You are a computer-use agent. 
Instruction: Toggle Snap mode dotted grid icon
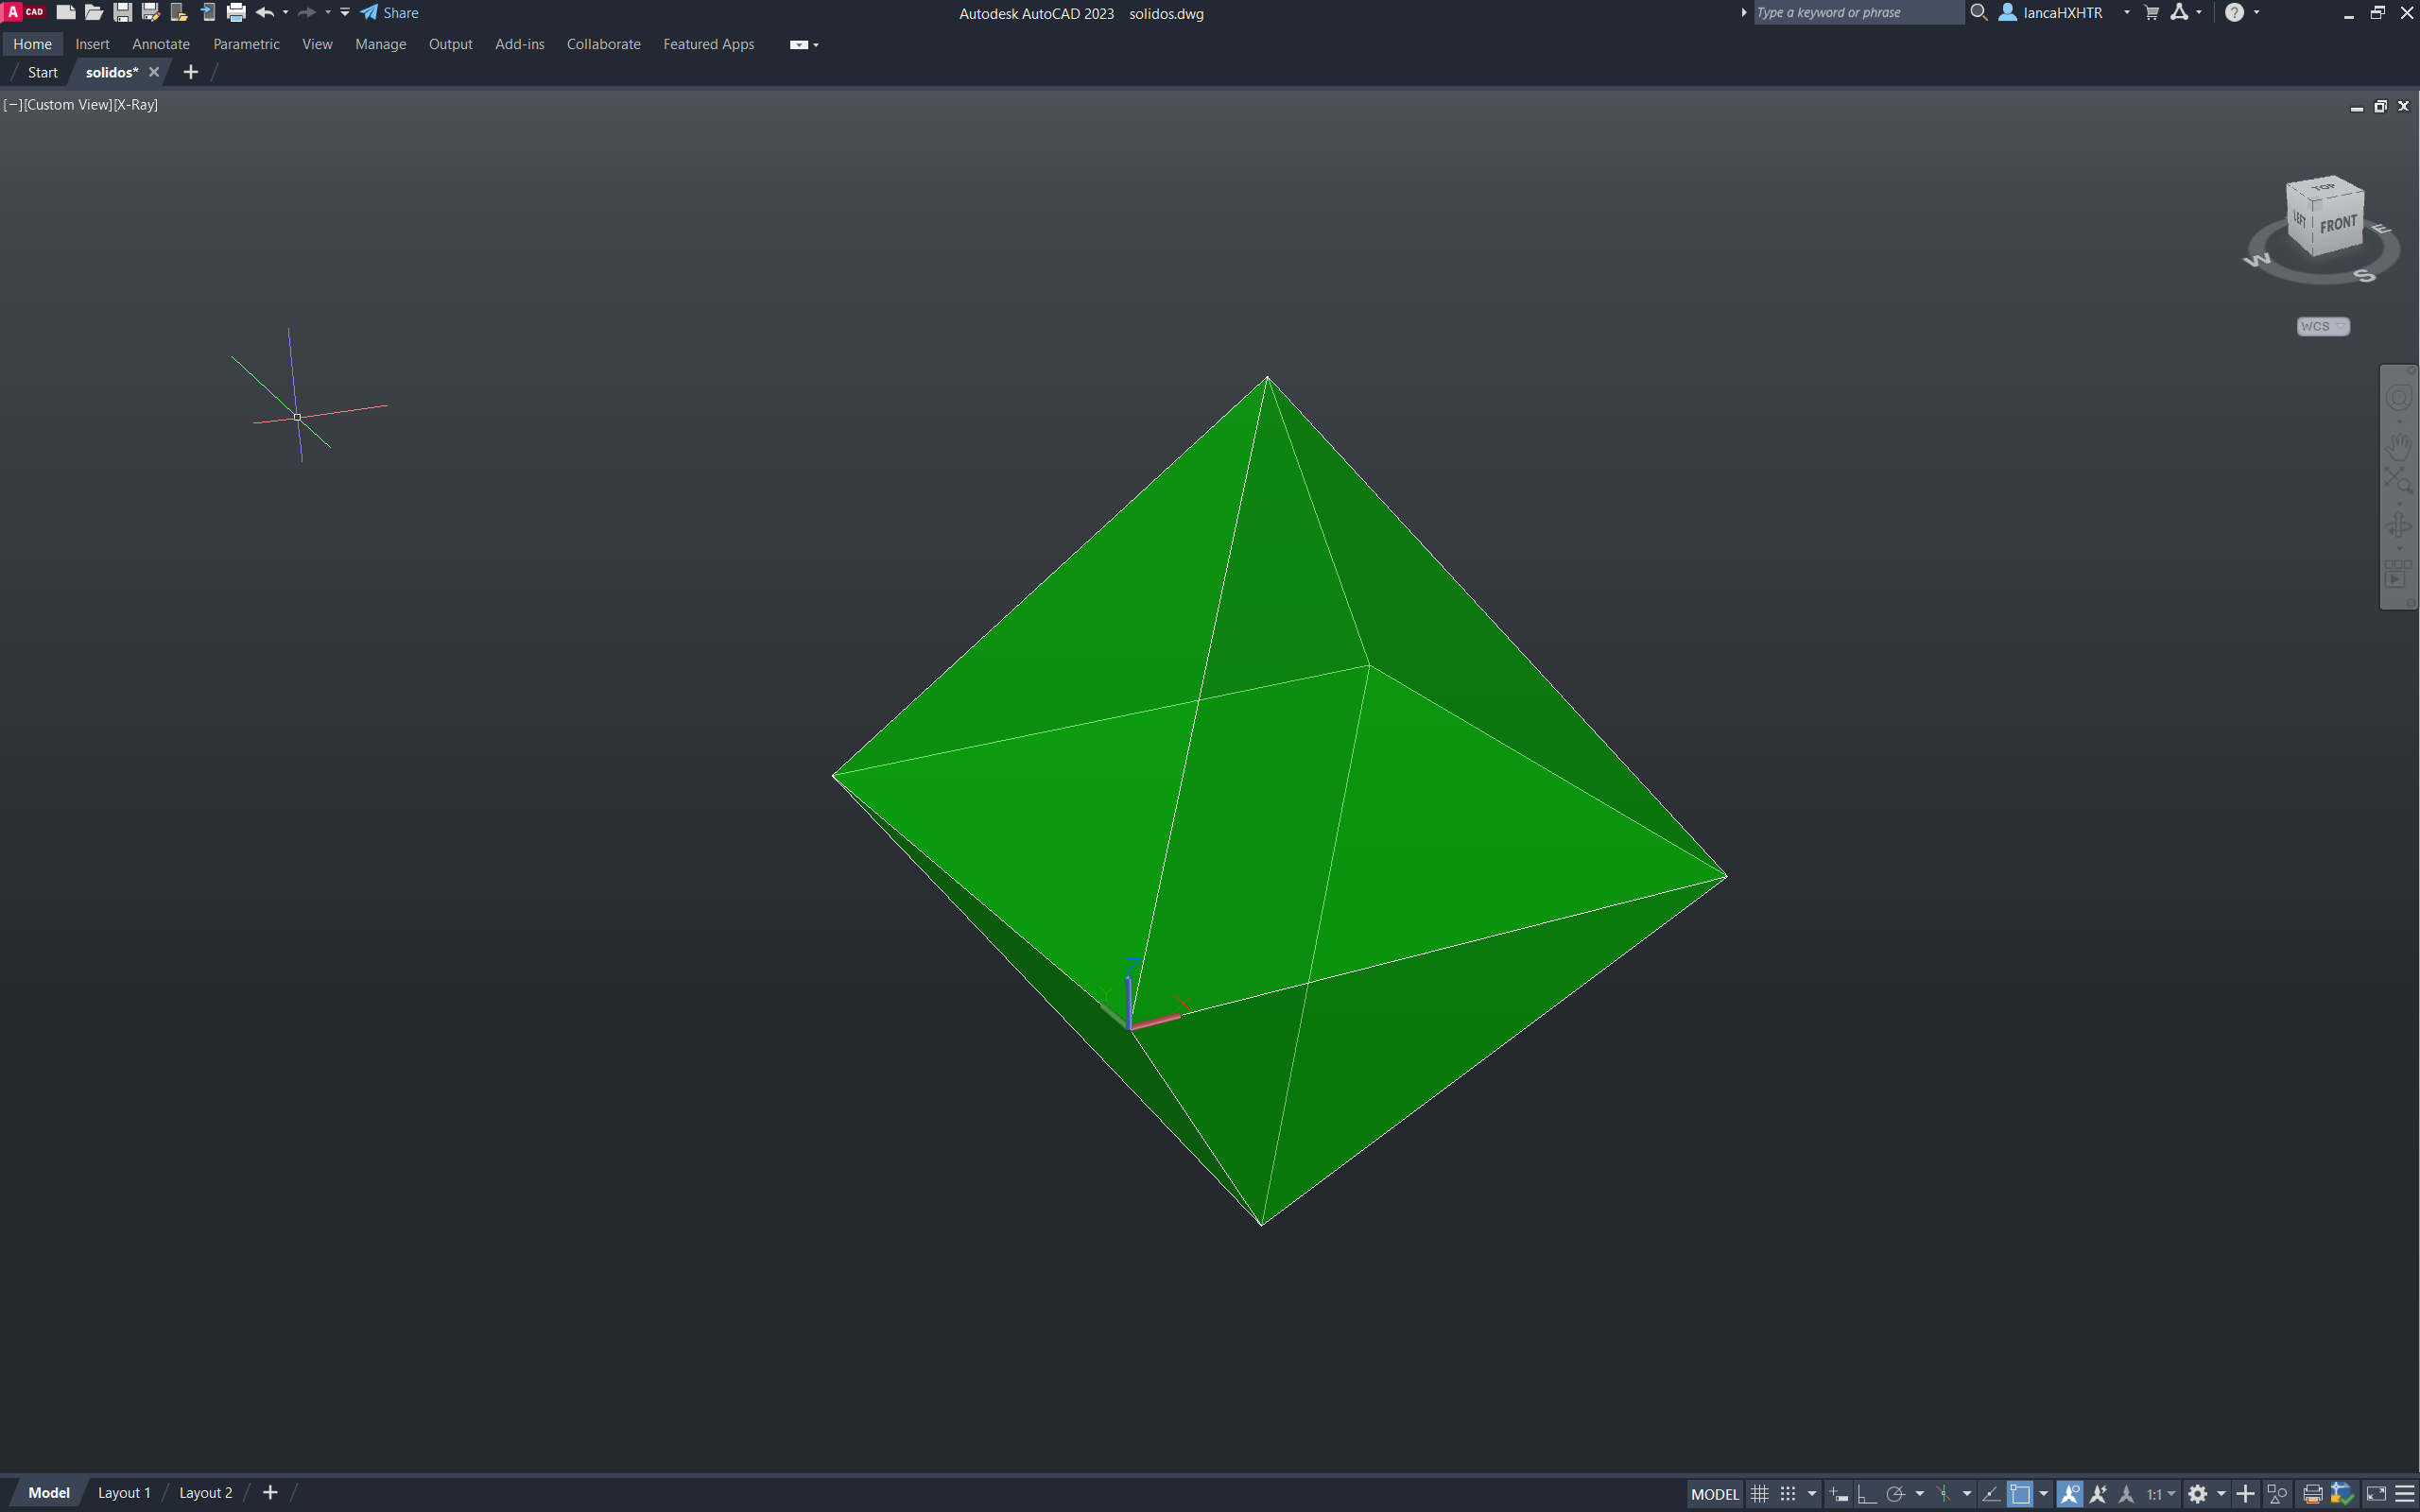[x=1788, y=1493]
